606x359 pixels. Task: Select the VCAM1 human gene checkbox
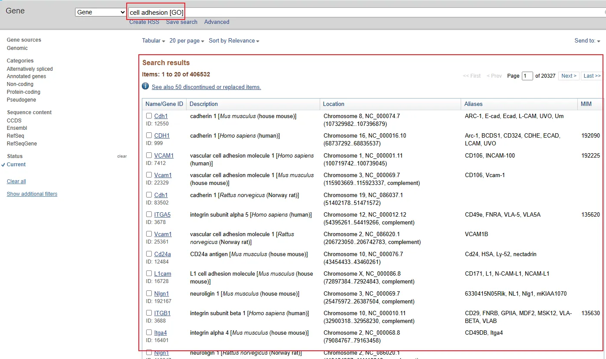149,155
